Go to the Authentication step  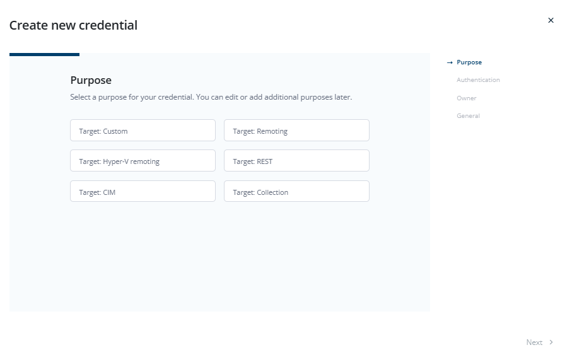[478, 80]
